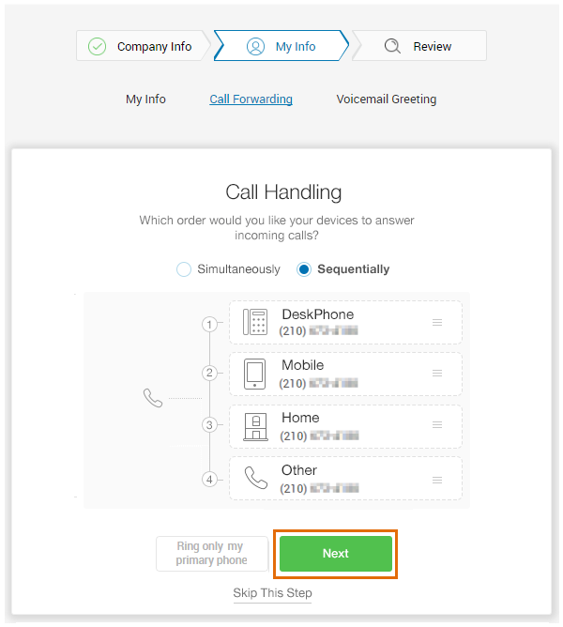The width and height of the screenshot is (563, 627).
Task: Click order number 1 circle marker
Action: pyautogui.click(x=209, y=325)
